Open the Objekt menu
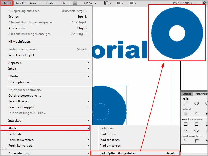 [7, 3]
